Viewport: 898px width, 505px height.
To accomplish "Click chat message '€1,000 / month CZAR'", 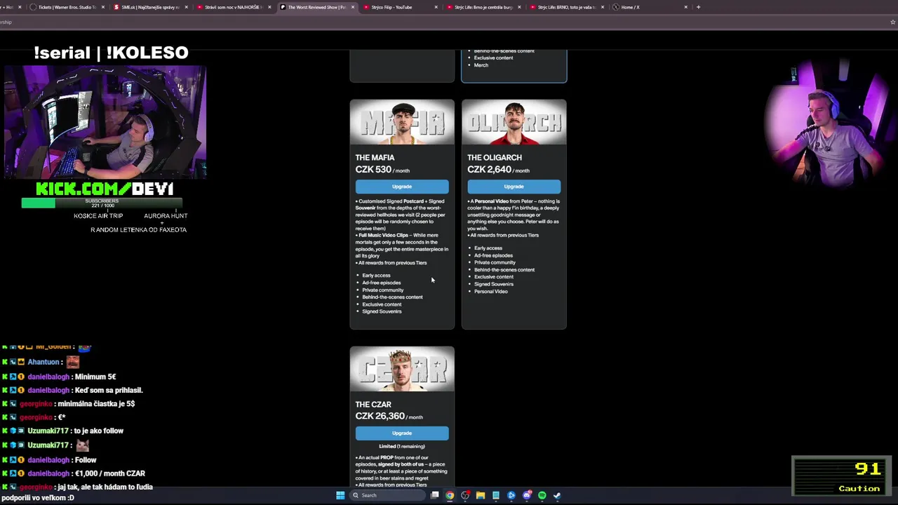I will (x=110, y=473).
